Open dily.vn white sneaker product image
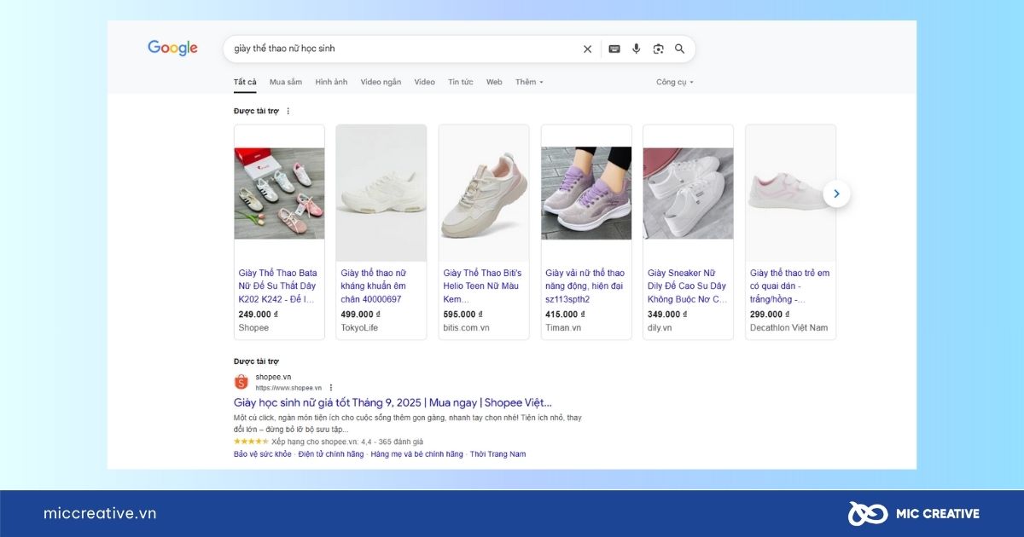 pos(688,193)
